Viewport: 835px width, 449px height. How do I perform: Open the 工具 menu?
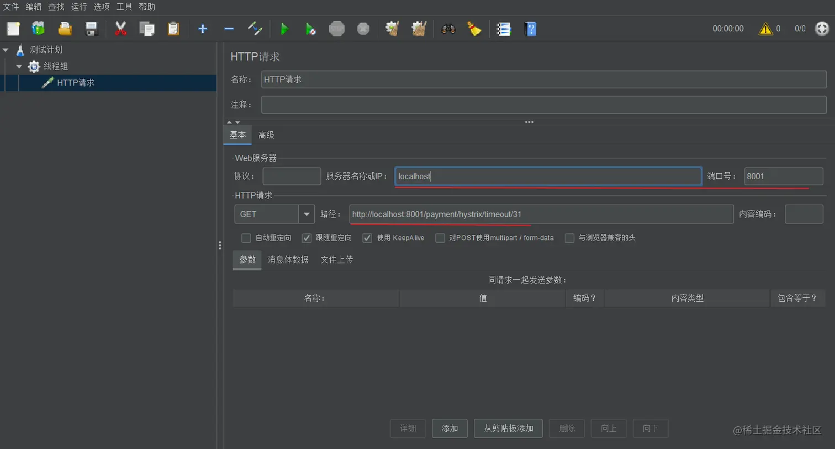[x=124, y=7]
